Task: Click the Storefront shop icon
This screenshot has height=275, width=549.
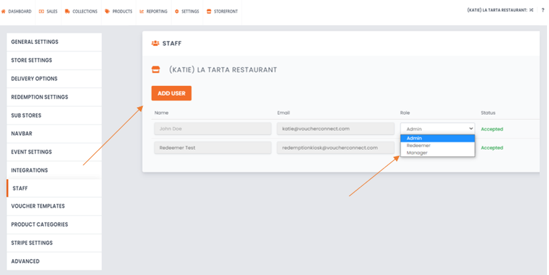Action: [x=209, y=11]
